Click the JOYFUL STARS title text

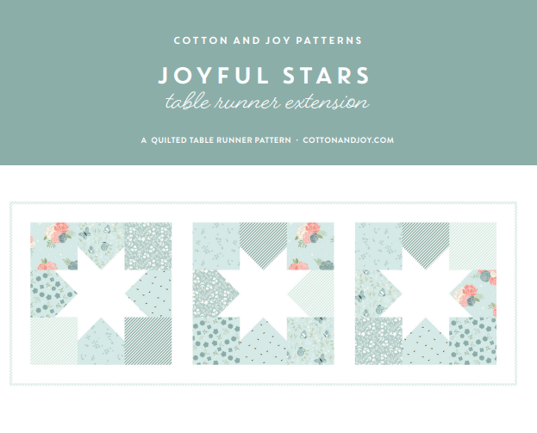[x=264, y=76]
